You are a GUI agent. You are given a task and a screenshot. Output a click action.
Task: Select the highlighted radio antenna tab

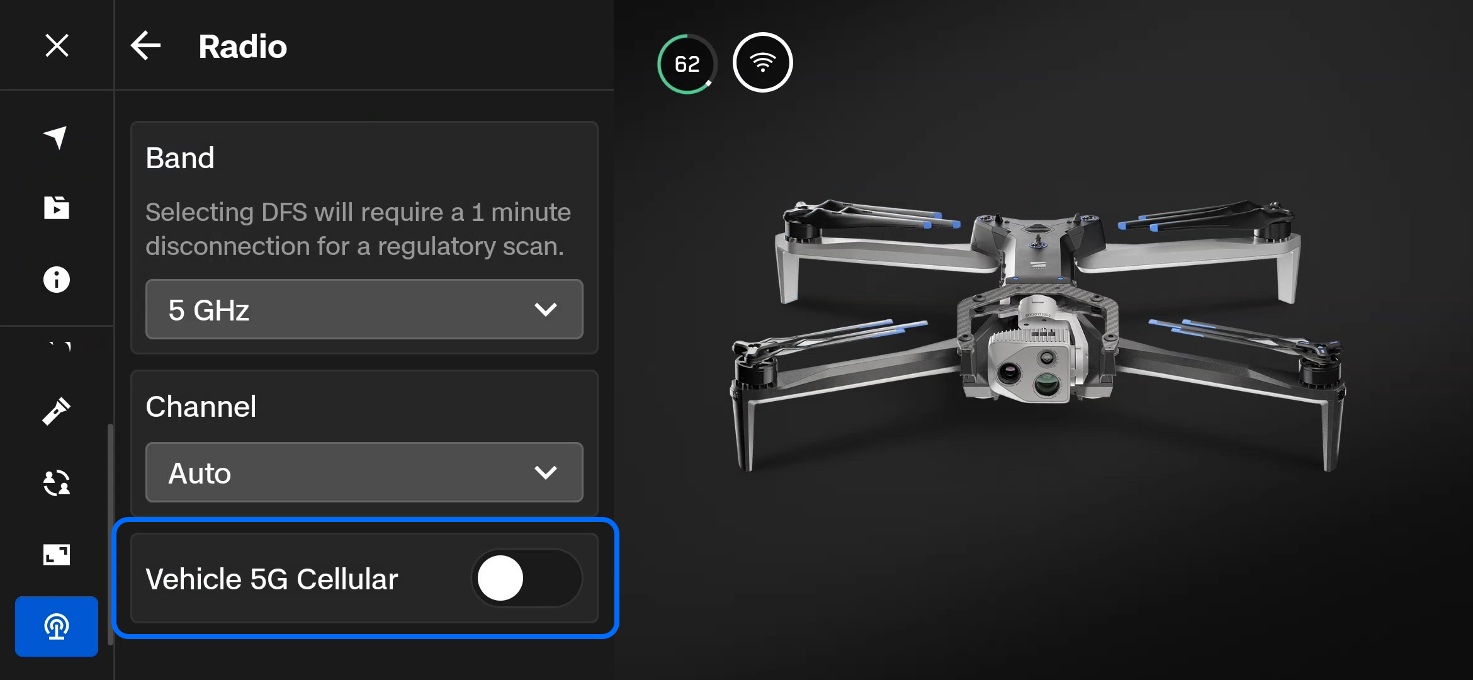pyautogui.click(x=57, y=626)
